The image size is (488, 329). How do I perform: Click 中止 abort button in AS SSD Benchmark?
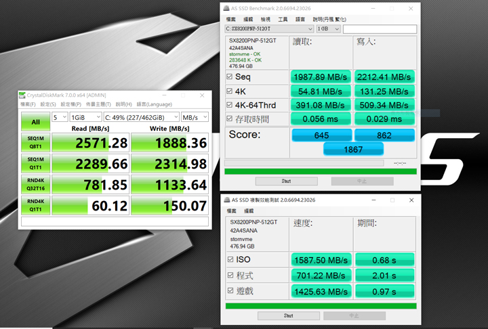(x=362, y=181)
